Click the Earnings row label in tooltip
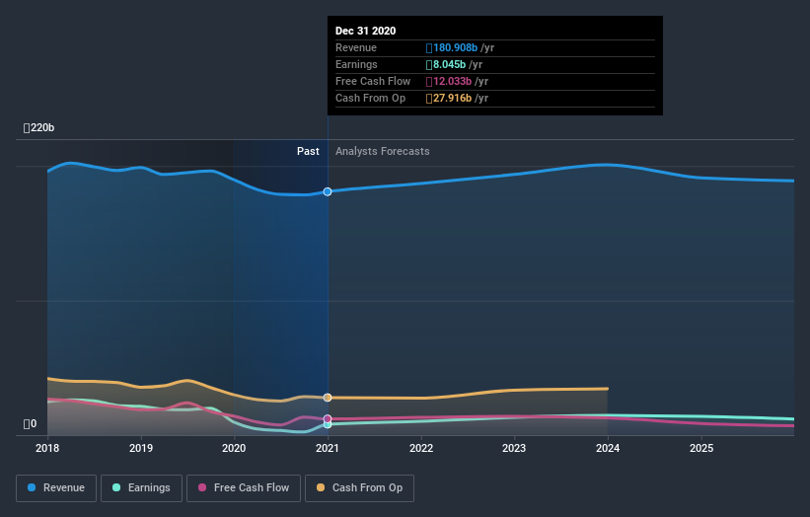 coord(356,64)
